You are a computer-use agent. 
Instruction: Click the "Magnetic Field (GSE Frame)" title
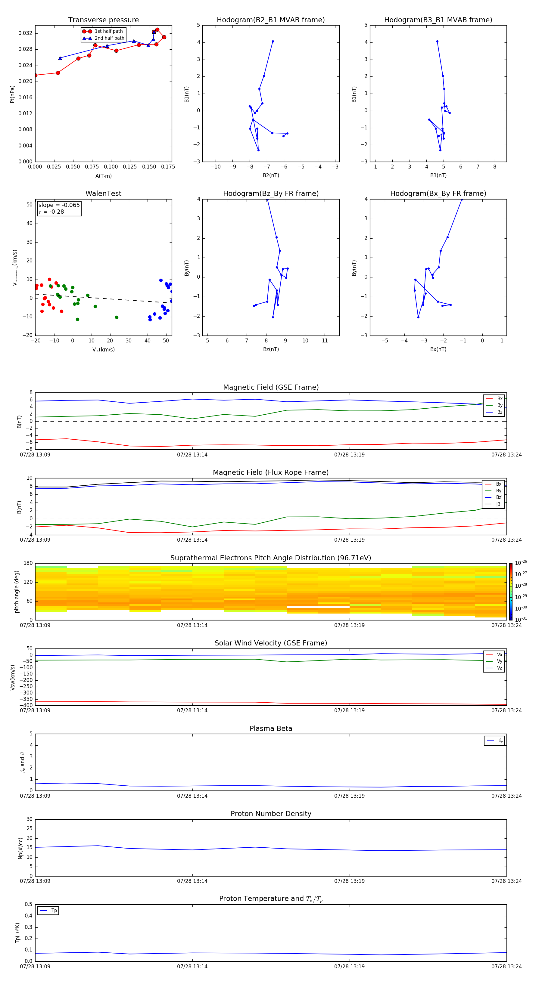coord(270,387)
